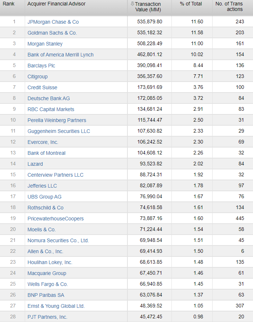Click the sort arrow on Transaction Value
Viewport: 253px width, 322px height.
point(131,4)
